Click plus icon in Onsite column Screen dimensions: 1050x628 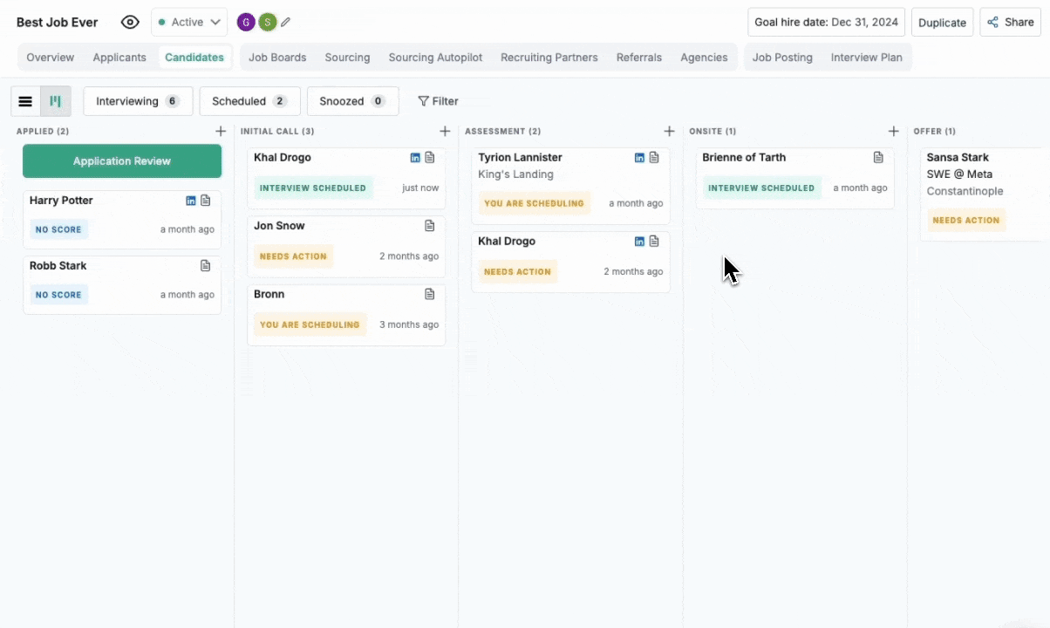[x=893, y=132]
